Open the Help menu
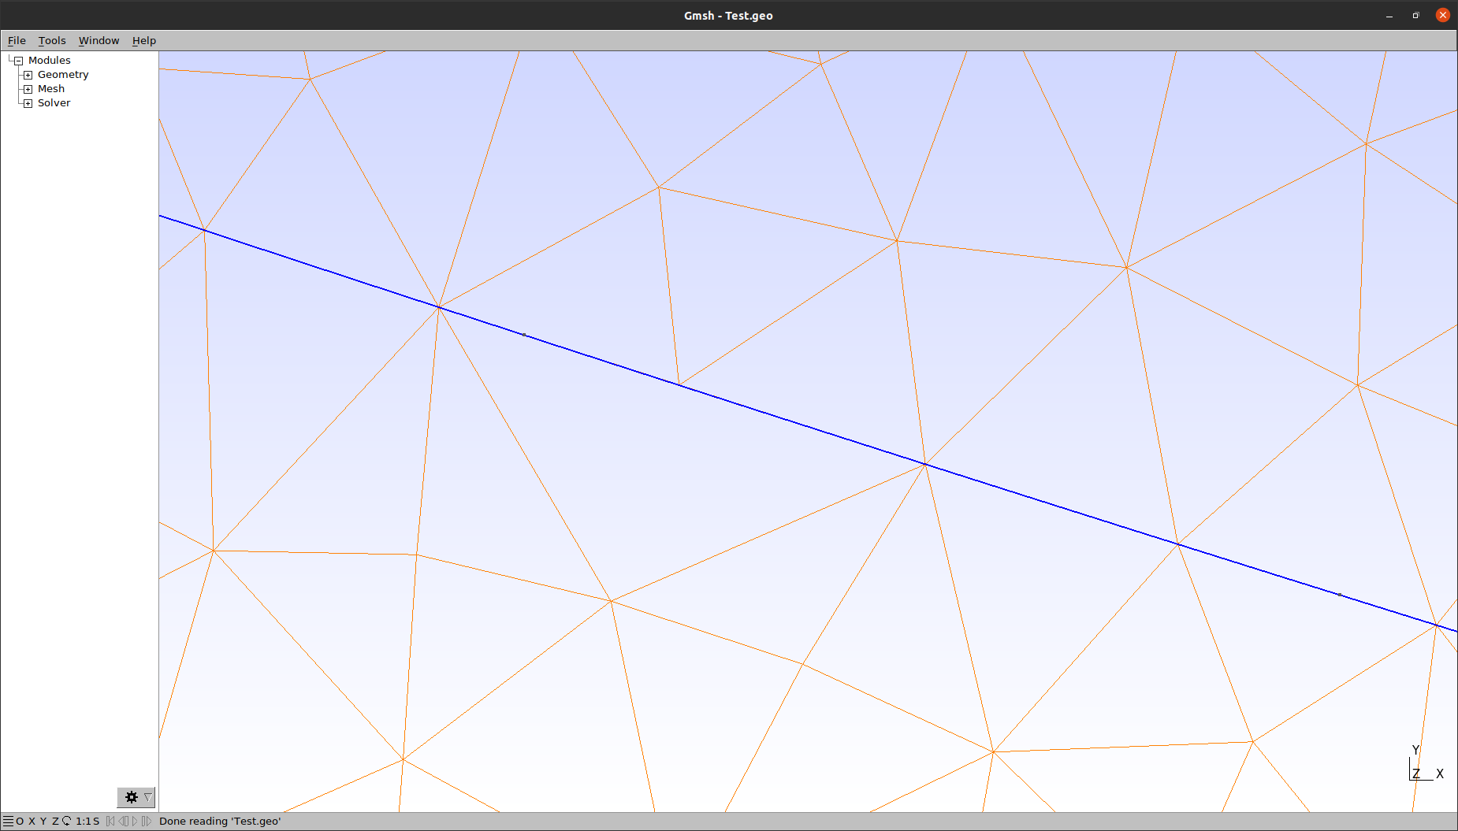Image resolution: width=1458 pixels, height=831 pixels. (x=144, y=40)
